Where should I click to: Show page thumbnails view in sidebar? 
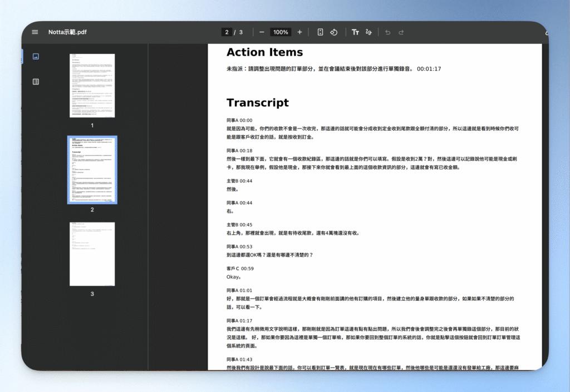(x=36, y=56)
